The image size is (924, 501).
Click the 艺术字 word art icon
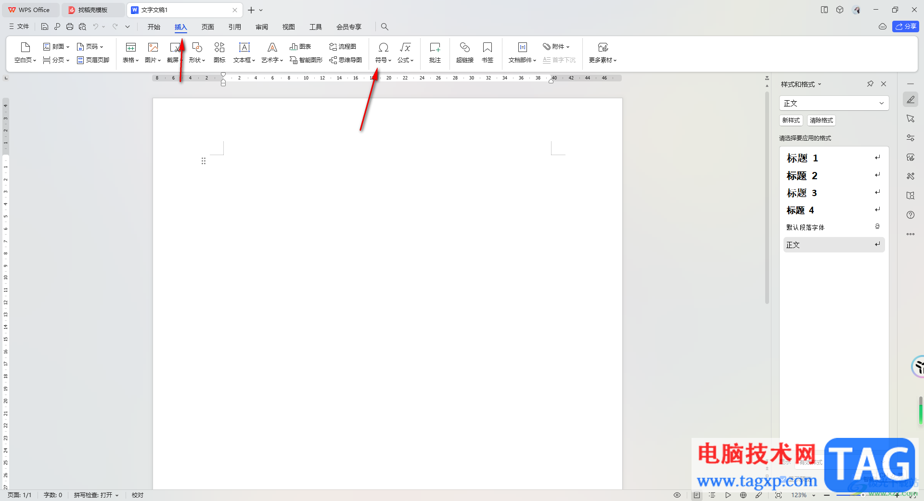[272, 47]
